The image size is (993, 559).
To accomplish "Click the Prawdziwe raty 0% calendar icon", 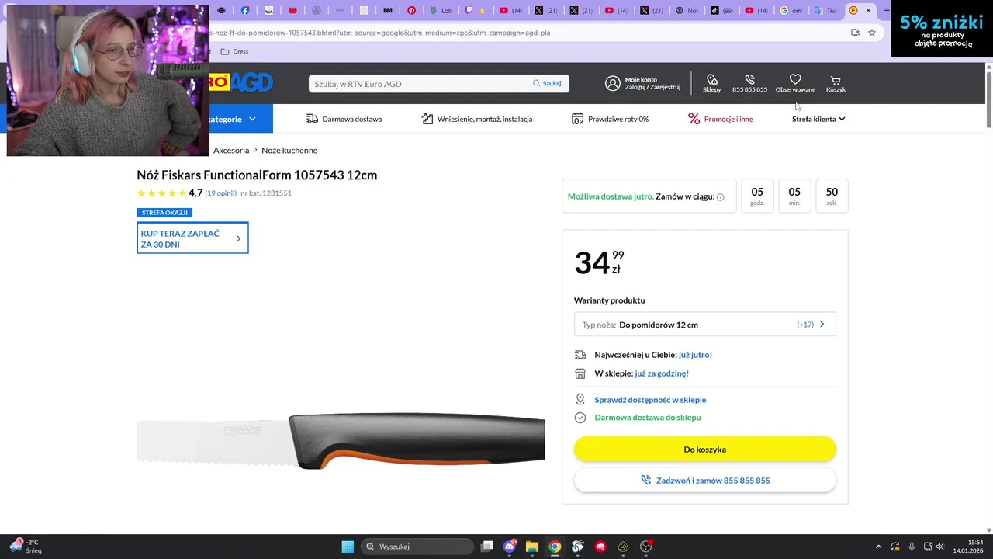I will tap(577, 119).
